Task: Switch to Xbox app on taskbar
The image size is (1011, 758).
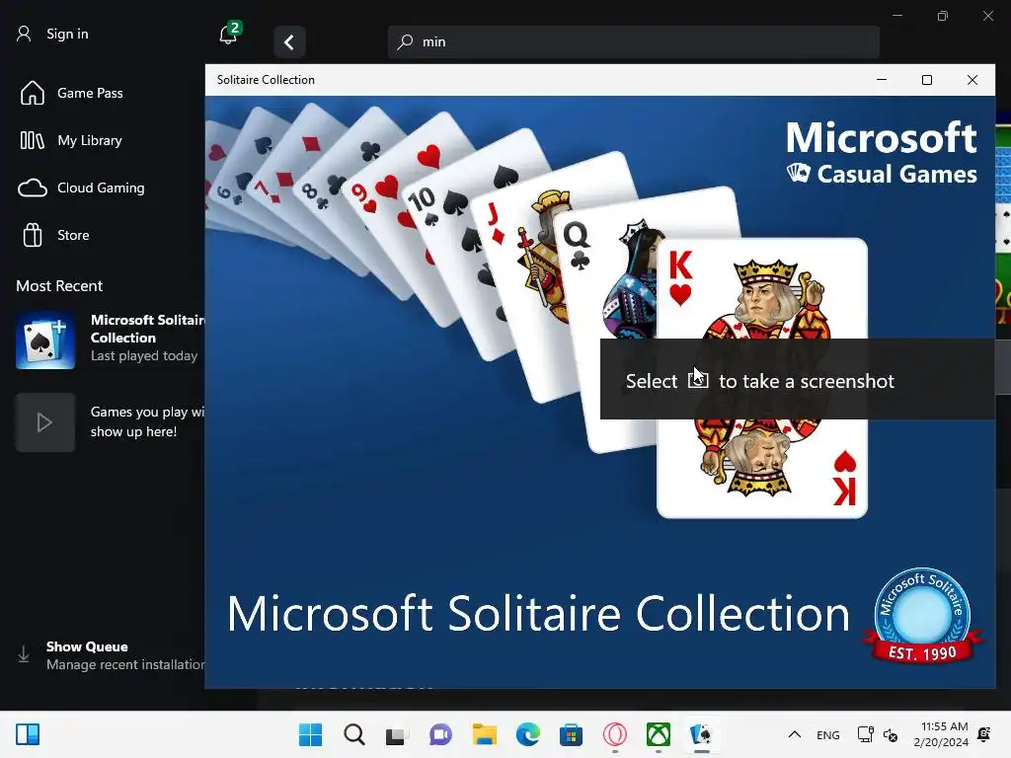Action: coord(659,734)
